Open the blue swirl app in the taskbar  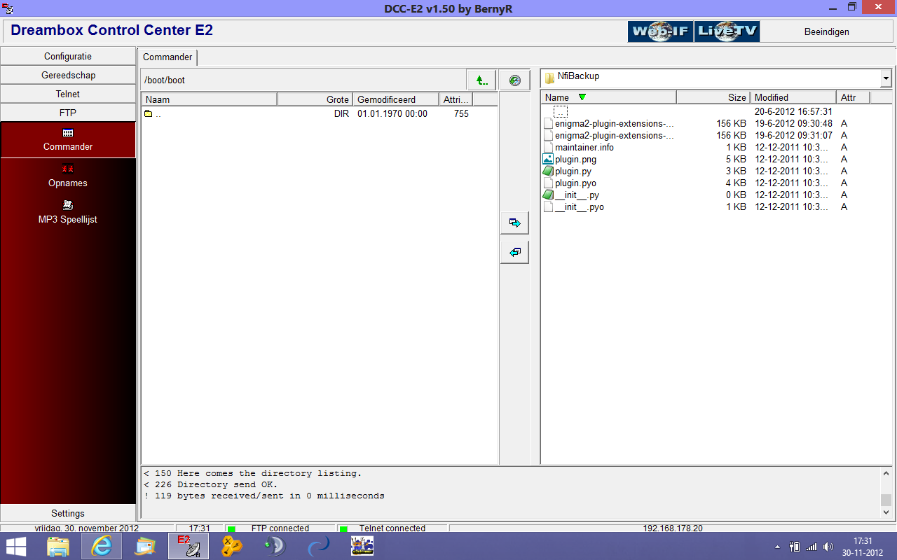pyautogui.click(x=319, y=546)
